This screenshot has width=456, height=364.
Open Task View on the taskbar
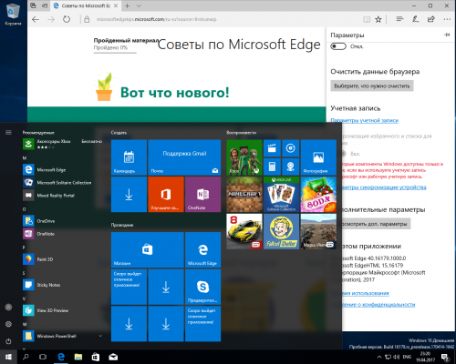(x=43, y=357)
